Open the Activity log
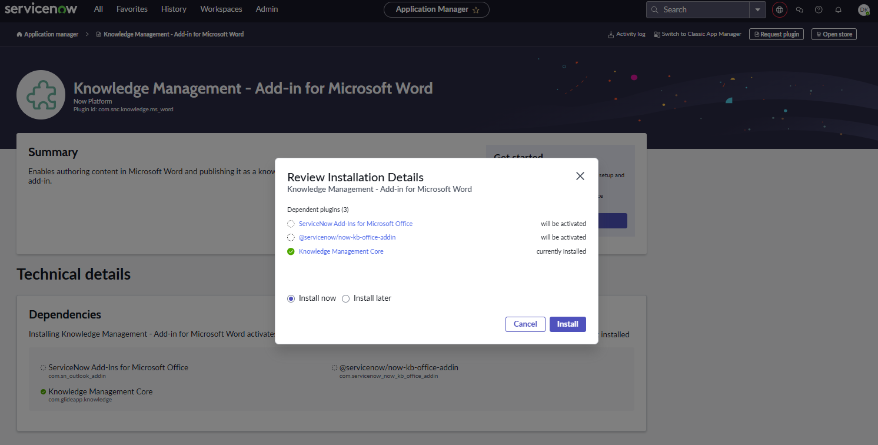 626,34
